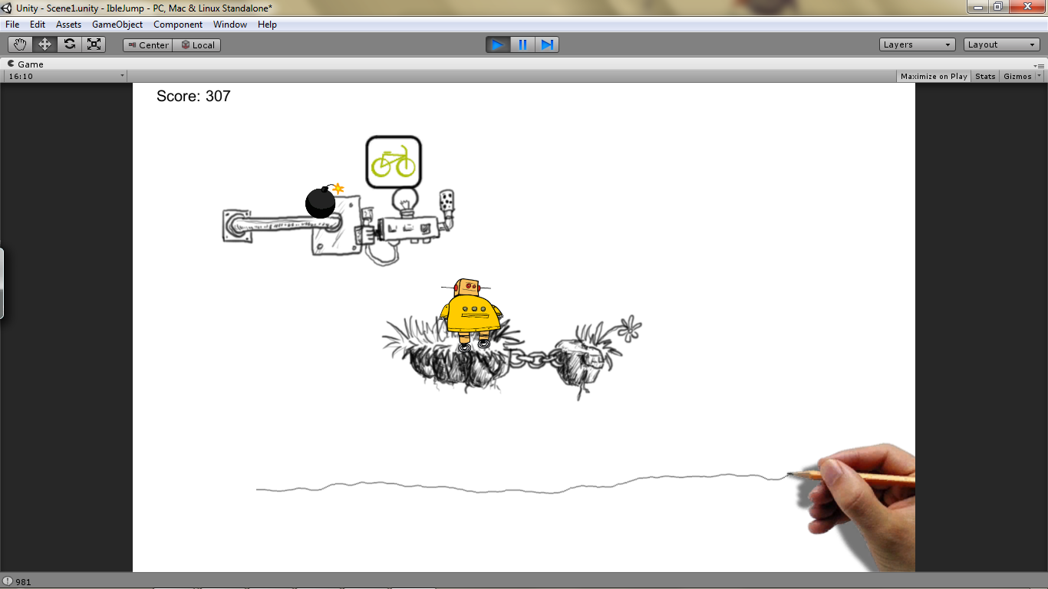Image resolution: width=1048 pixels, height=589 pixels.
Task: Open the 16:10 aspect ratio dropdown
Action: [x=65, y=76]
